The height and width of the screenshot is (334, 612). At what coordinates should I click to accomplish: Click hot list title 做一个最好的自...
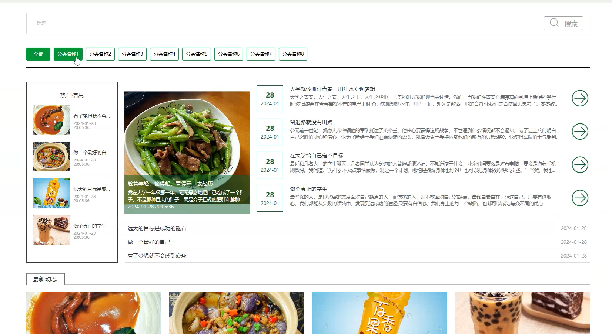click(x=91, y=153)
